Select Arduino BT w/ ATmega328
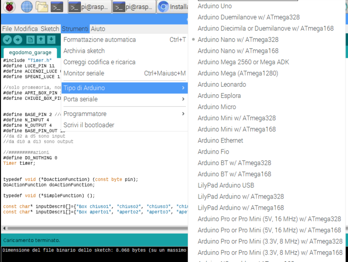Screen dimensions: 348x262 267,163
